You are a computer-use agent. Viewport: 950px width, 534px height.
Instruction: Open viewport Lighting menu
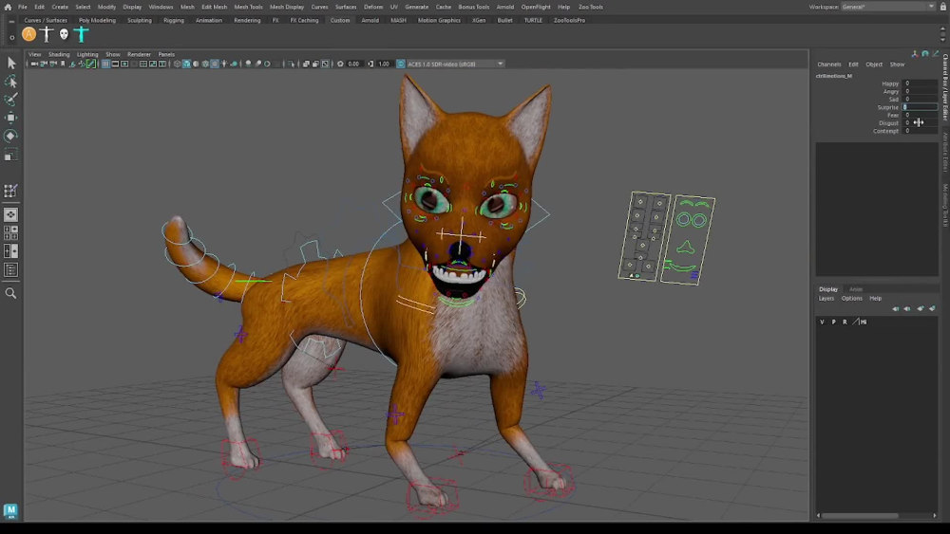(x=87, y=54)
